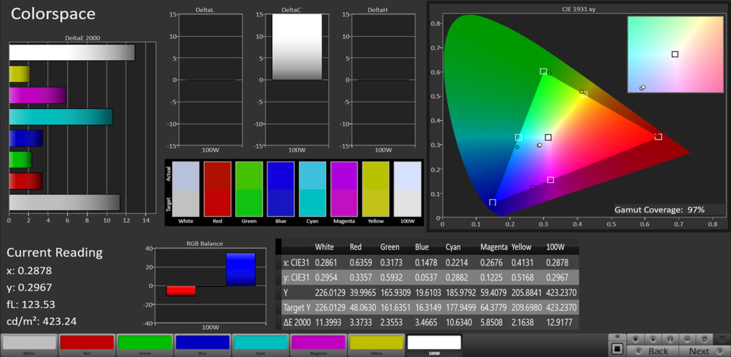Select the Red swatch in bottom strip
Screen dimensions: 731x357
(87, 343)
